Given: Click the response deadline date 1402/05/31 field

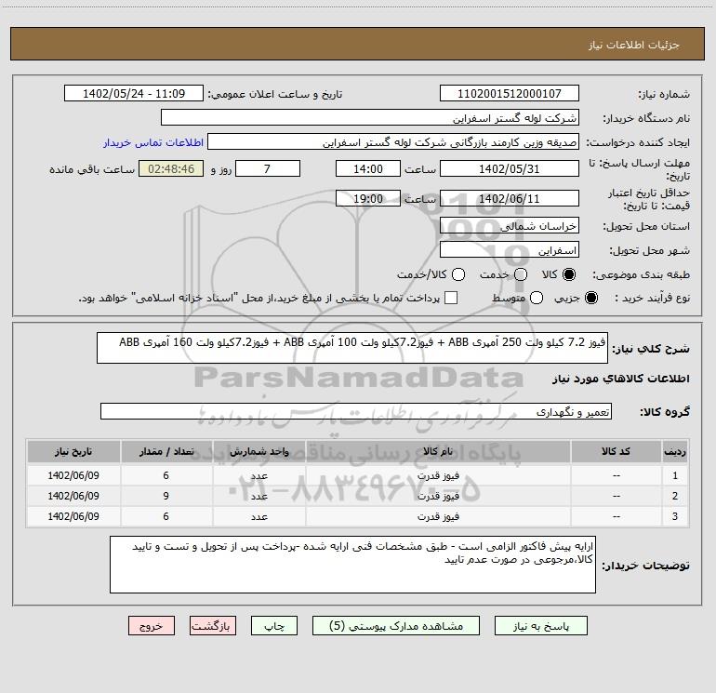Looking at the screenshot, I should point(509,169).
